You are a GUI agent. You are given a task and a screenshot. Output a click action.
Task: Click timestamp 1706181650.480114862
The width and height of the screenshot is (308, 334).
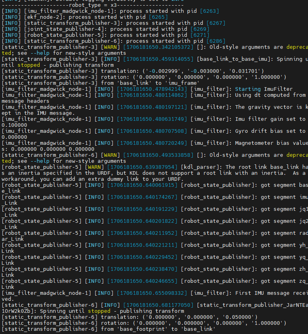[152, 95]
